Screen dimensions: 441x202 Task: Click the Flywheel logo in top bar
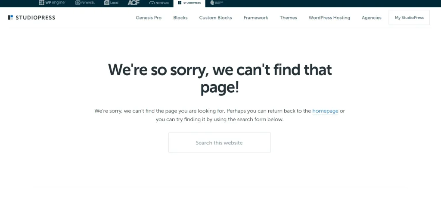click(x=85, y=3)
